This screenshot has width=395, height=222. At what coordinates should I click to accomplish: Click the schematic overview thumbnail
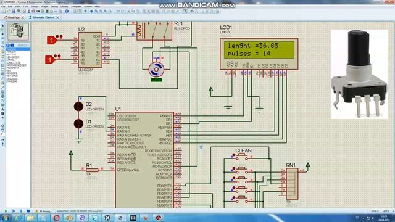pyautogui.click(x=18, y=31)
